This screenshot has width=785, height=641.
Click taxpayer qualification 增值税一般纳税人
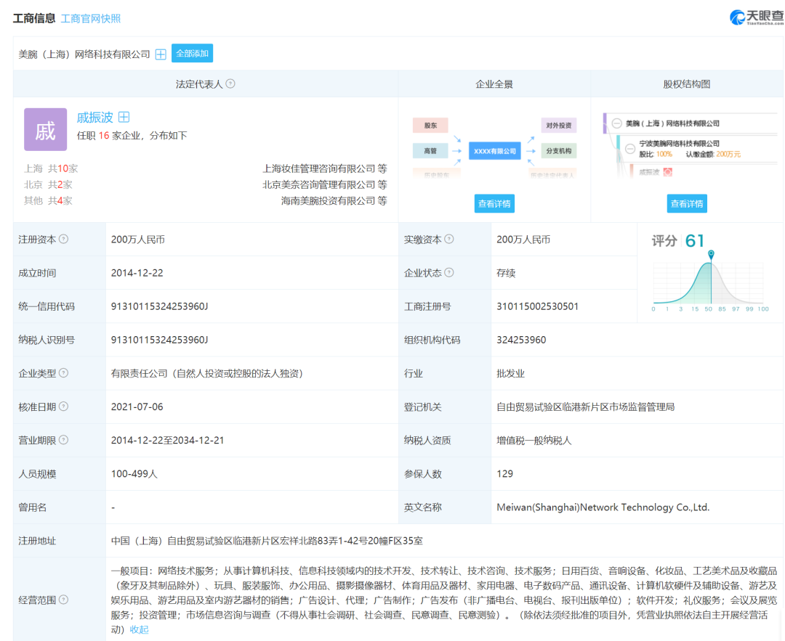click(534, 441)
